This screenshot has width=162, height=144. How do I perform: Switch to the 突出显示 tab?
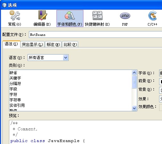(x=32, y=45)
